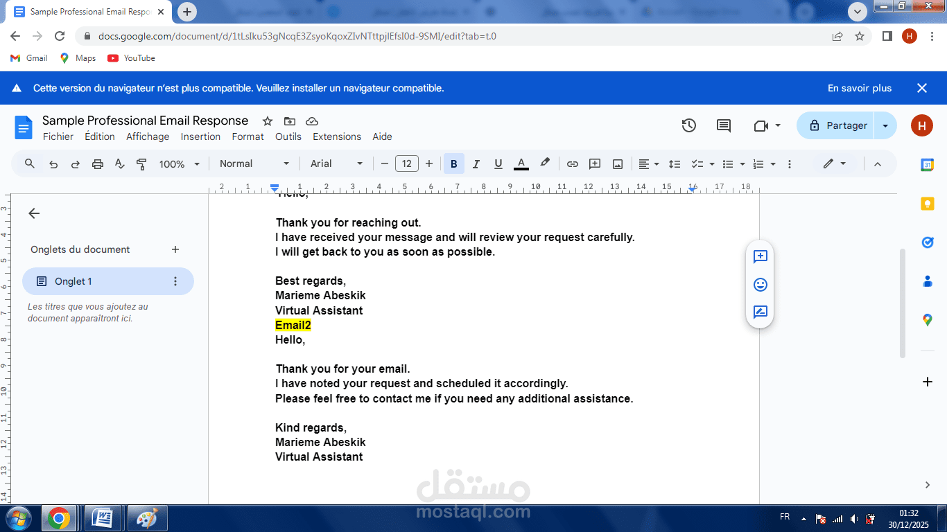Print the document using the printer icon
Viewport: 947px width, 532px height.
click(98, 164)
